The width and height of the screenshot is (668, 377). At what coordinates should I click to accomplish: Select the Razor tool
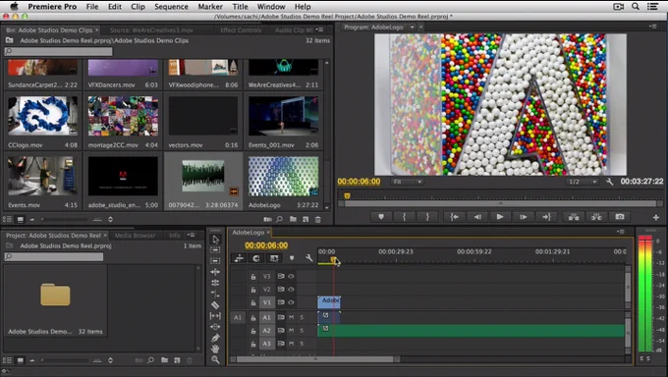215,305
